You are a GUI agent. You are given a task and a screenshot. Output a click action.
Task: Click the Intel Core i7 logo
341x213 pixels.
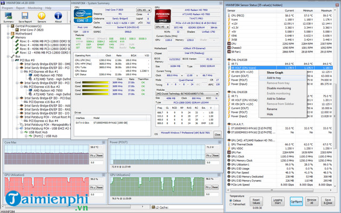click(83, 16)
